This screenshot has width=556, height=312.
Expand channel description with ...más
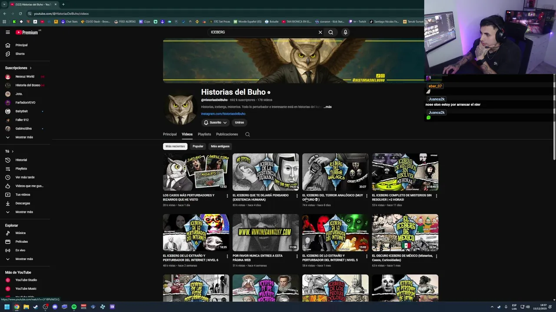(x=328, y=107)
